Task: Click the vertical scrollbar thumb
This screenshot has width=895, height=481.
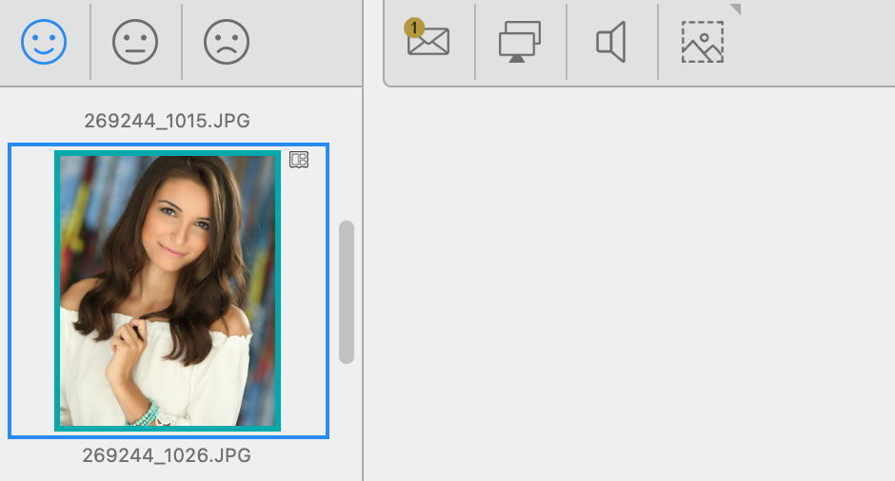Action: [x=347, y=292]
